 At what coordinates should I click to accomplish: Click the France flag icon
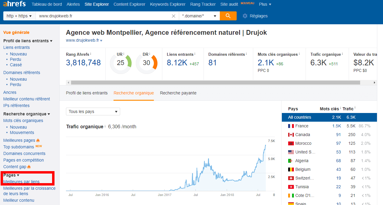(291, 126)
